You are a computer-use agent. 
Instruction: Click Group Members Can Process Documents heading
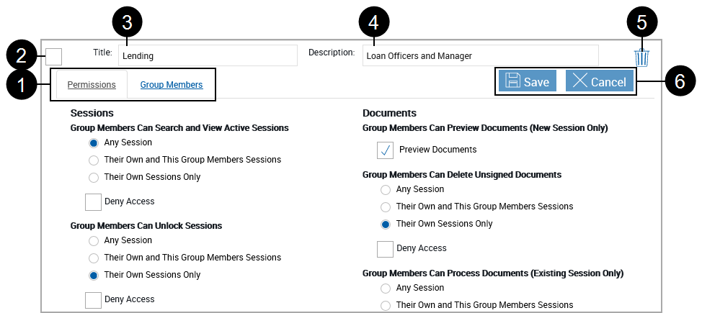[x=493, y=273]
